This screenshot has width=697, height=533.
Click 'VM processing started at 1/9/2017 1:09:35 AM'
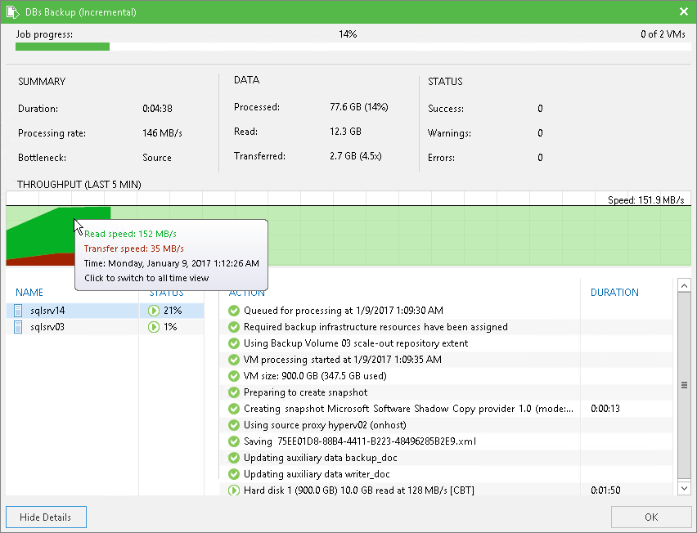coord(342,360)
